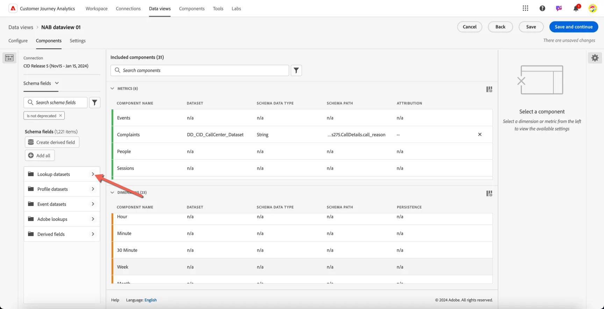The image size is (604, 309).
Task: Go to the Workspace menu
Action: point(96,8)
